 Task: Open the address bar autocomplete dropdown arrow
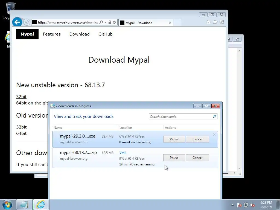(105, 22)
